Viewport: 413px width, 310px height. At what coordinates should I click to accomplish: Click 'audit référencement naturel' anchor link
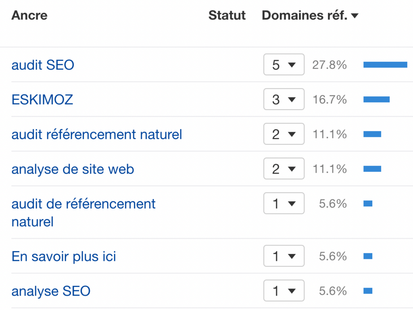(x=97, y=135)
